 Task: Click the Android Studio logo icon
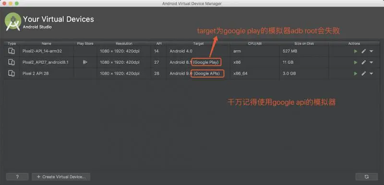pos(13,22)
